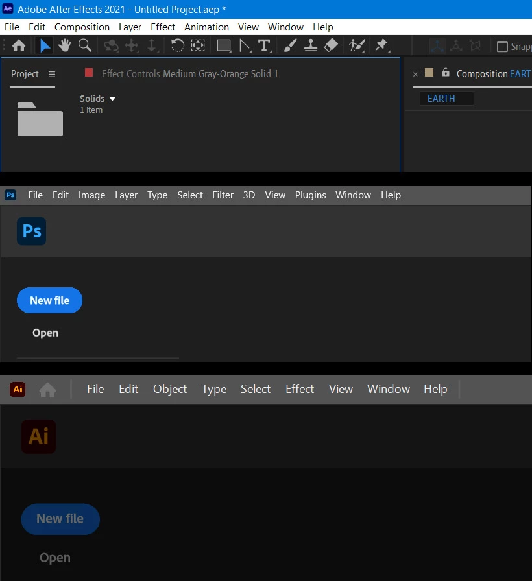The height and width of the screenshot is (581, 532).
Task: Open After Effects Effect menu
Action: (163, 27)
